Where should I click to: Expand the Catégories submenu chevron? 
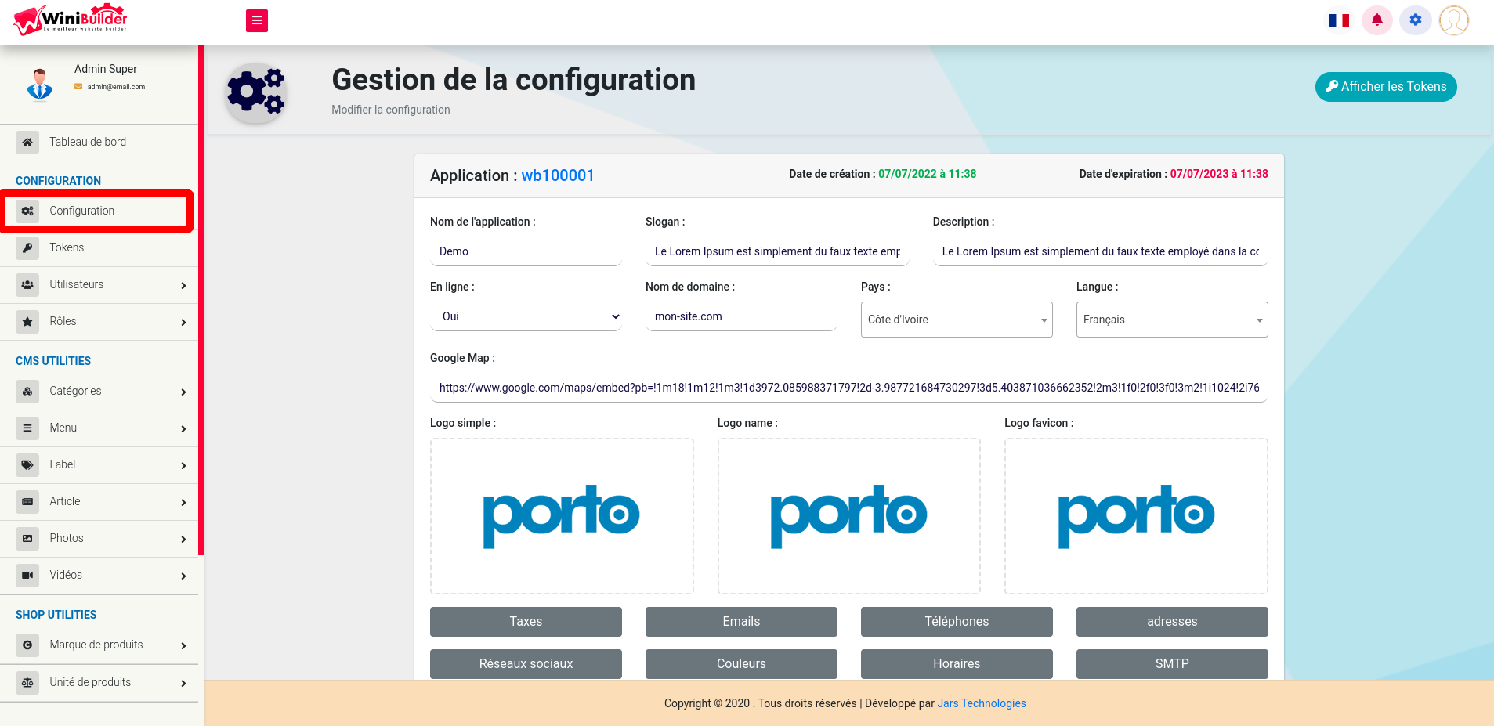tap(183, 392)
